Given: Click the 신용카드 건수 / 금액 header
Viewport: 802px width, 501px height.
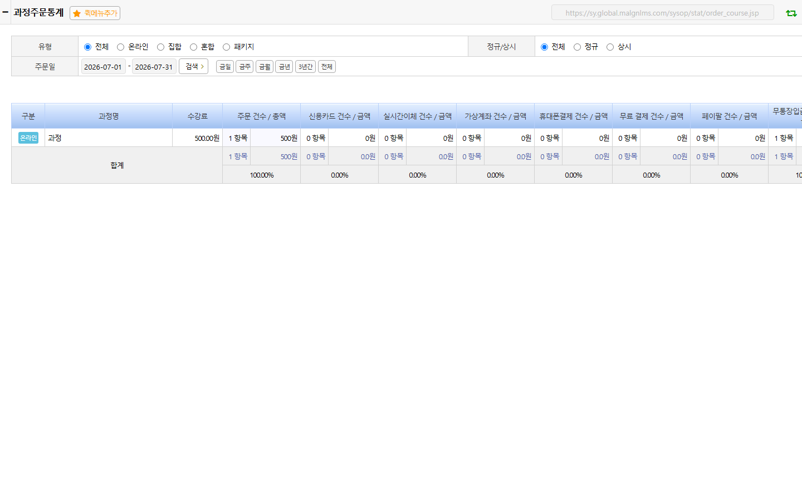Looking at the screenshot, I should click(x=340, y=116).
